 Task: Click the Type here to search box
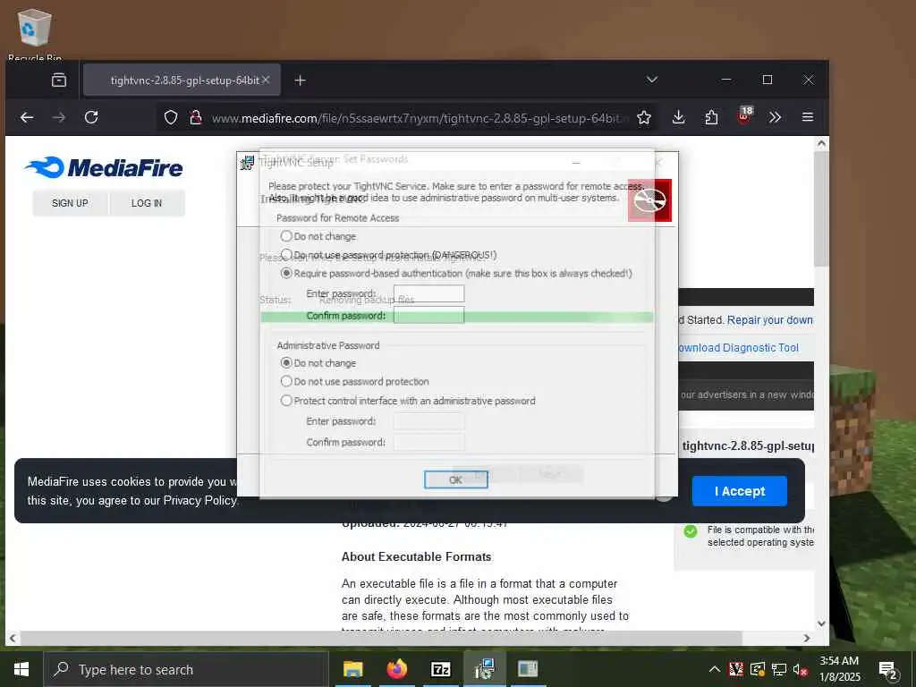187,669
